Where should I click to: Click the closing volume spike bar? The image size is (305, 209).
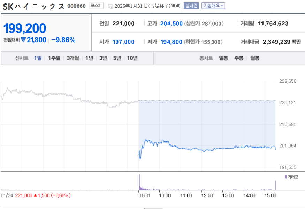point(275,185)
